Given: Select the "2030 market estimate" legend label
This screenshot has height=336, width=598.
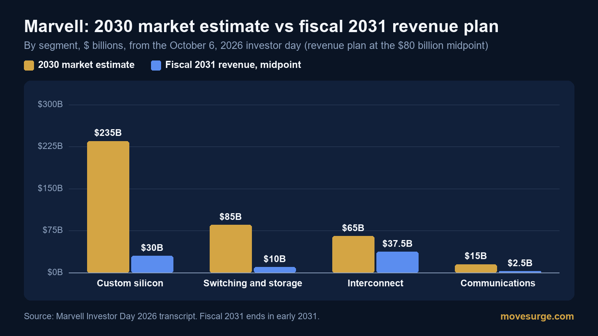Looking at the screenshot, I should 86,65.
